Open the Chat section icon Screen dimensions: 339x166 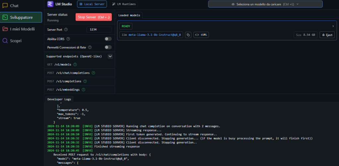pyautogui.click(x=5, y=6)
